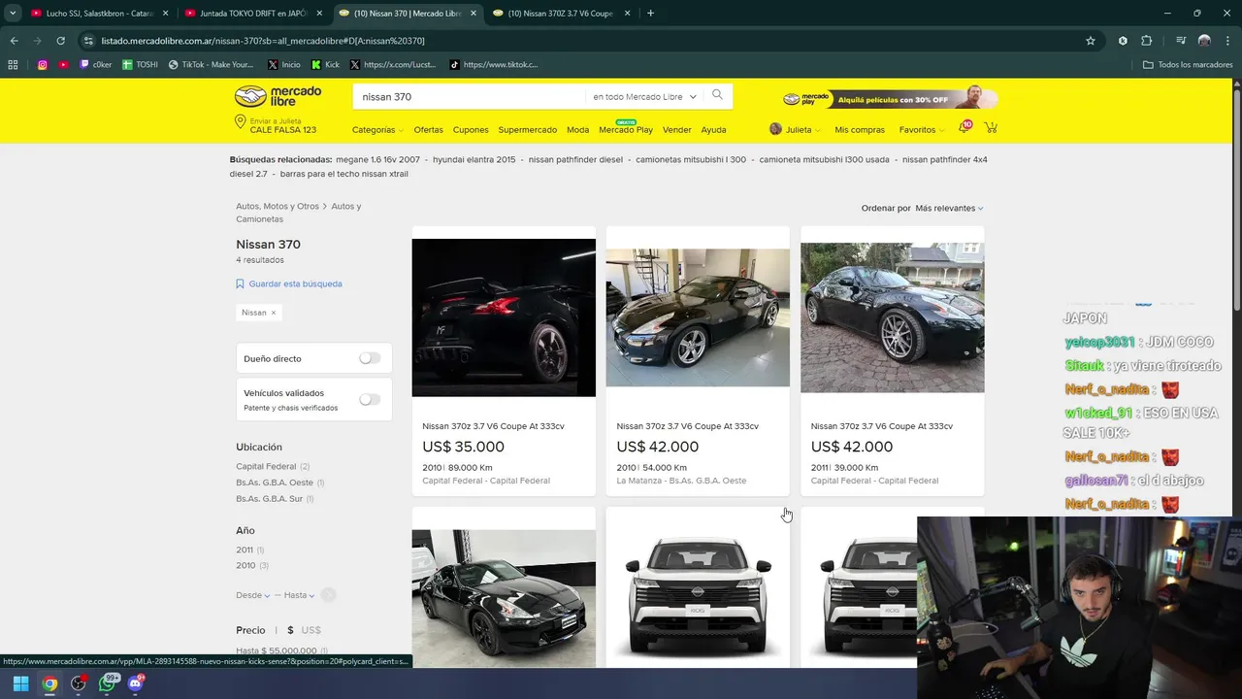1242x699 pixels.
Task: Open the Moda menu item
Action: click(x=577, y=130)
